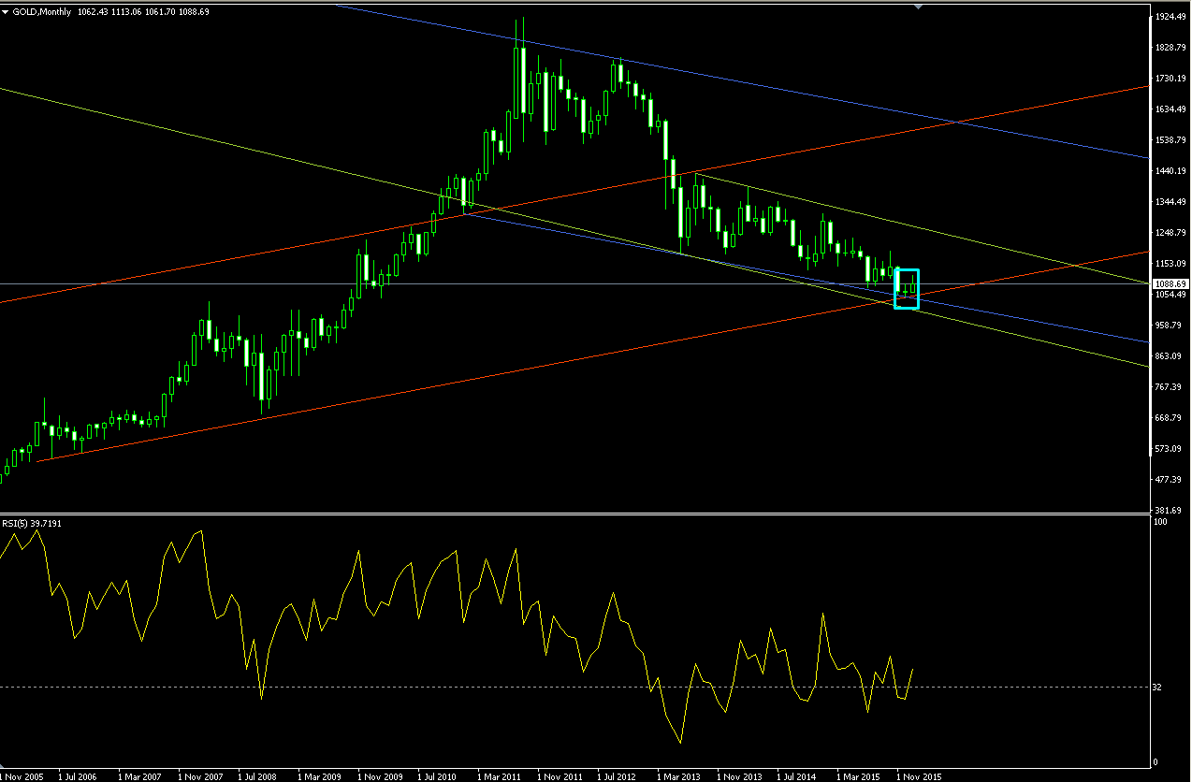
Task: Click the 1440.19 price axis label
Action: (1171, 171)
